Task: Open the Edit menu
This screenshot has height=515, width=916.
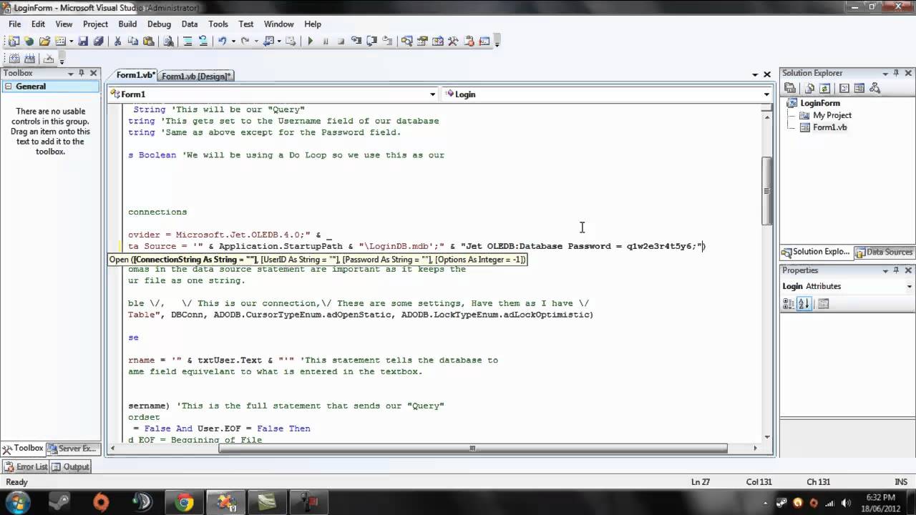Action: [x=38, y=24]
